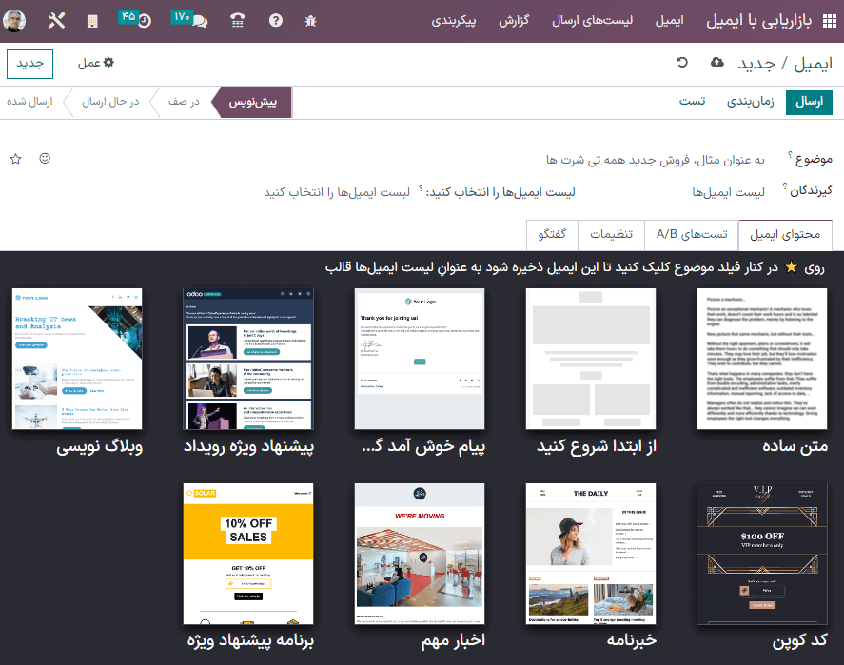This screenshot has height=665, width=844.
Task: Open chat conversations showing 17 messages
Action: pyautogui.click(x=197, y=18)
